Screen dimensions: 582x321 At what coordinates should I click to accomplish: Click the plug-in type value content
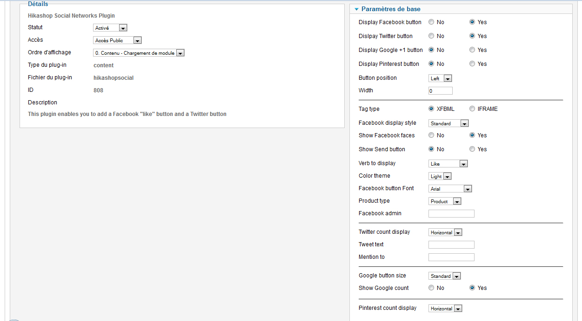point(103,65)
